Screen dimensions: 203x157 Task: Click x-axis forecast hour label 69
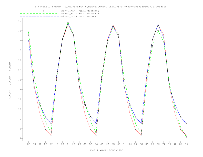(158, 144)
